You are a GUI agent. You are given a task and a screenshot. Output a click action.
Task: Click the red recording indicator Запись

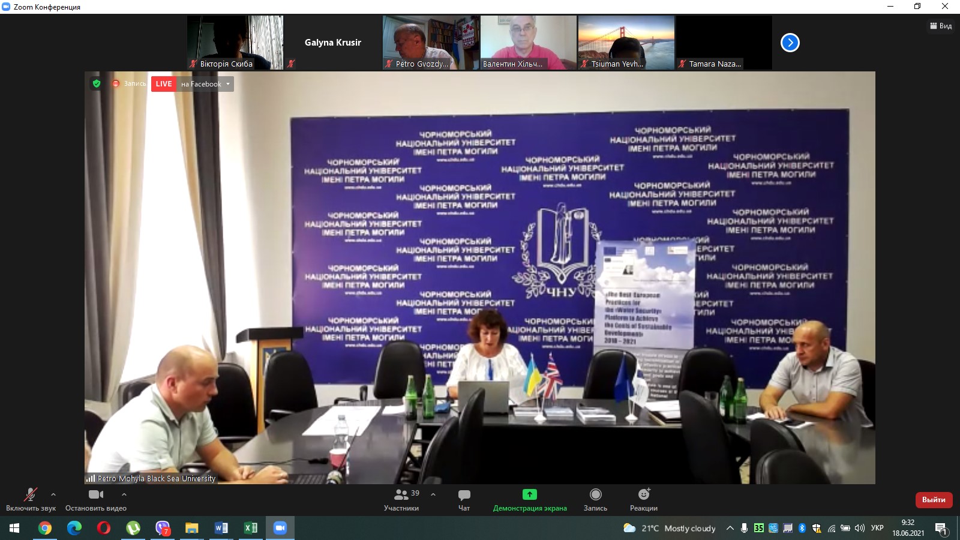pyautogui.click(x=128, y=83)
